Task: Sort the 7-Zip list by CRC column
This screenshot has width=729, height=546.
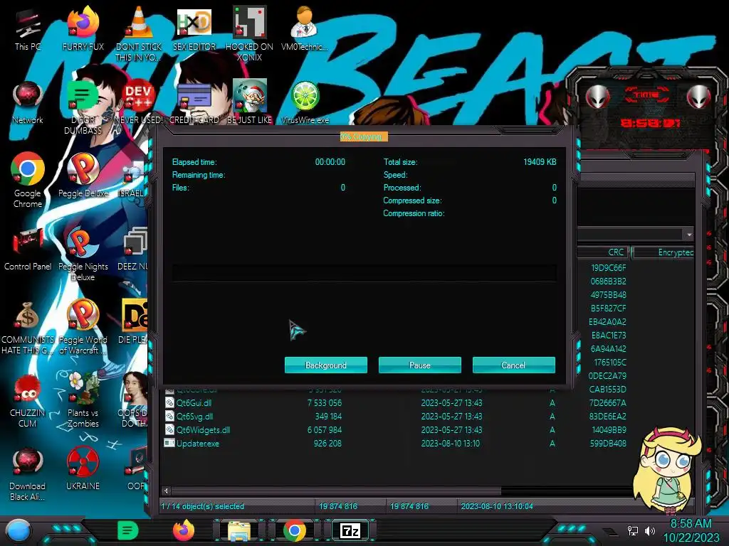Action: tap(604, 252)
